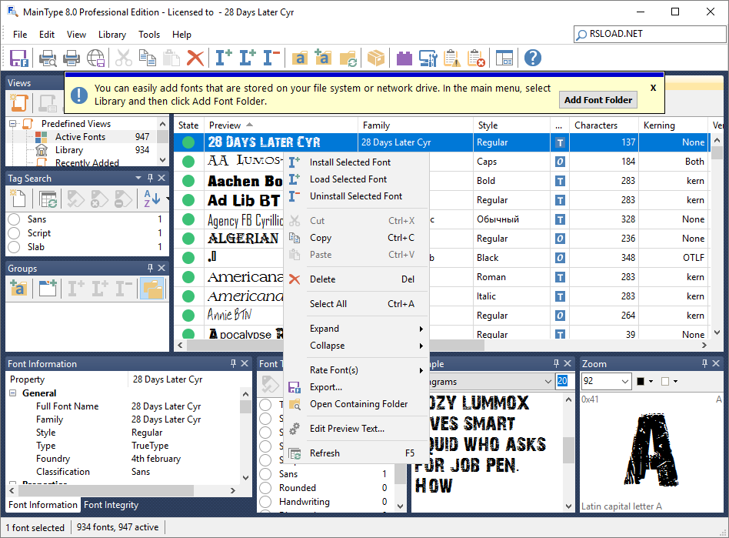Select the Script tag radio button
The width and height of the screenshot is (729, 538).
point(14,233)
